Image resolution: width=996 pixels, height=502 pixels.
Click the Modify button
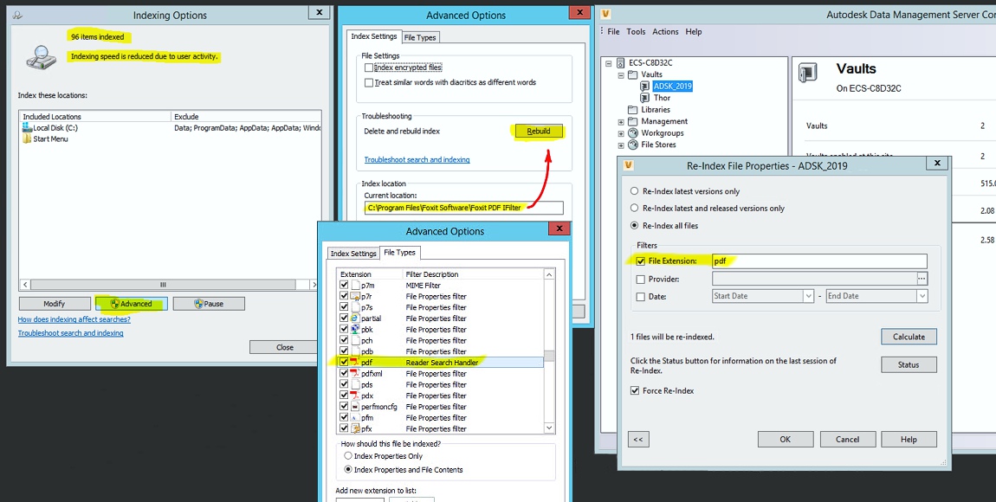pyautogui.click(x=54, y=303)
